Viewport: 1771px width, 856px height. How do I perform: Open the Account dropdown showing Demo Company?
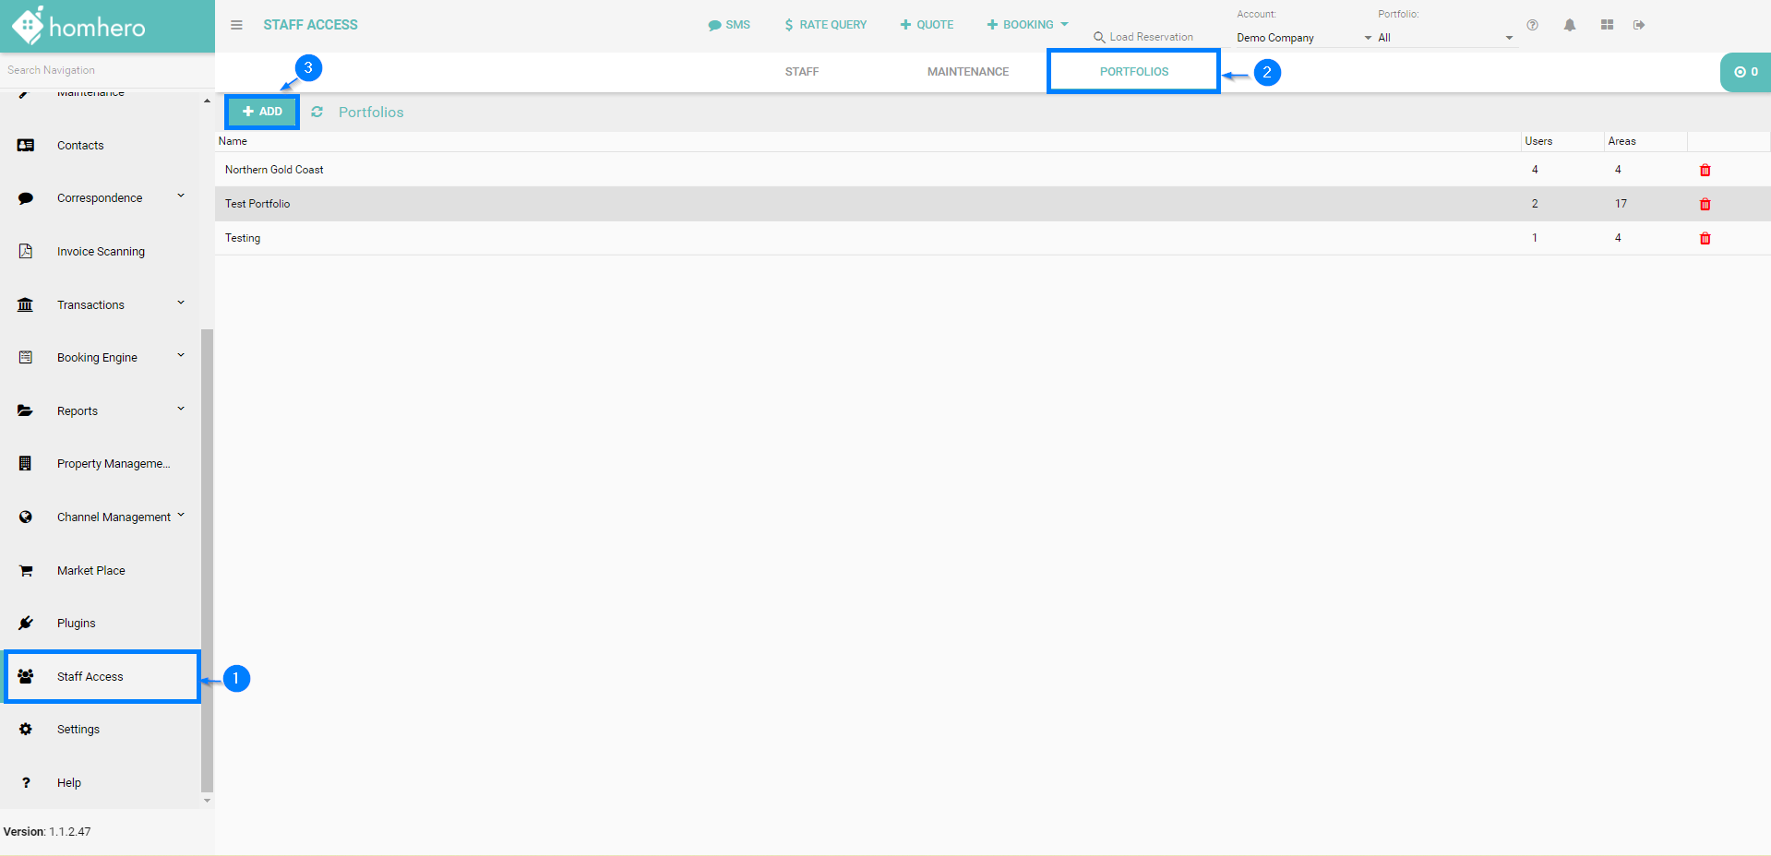1302,38
